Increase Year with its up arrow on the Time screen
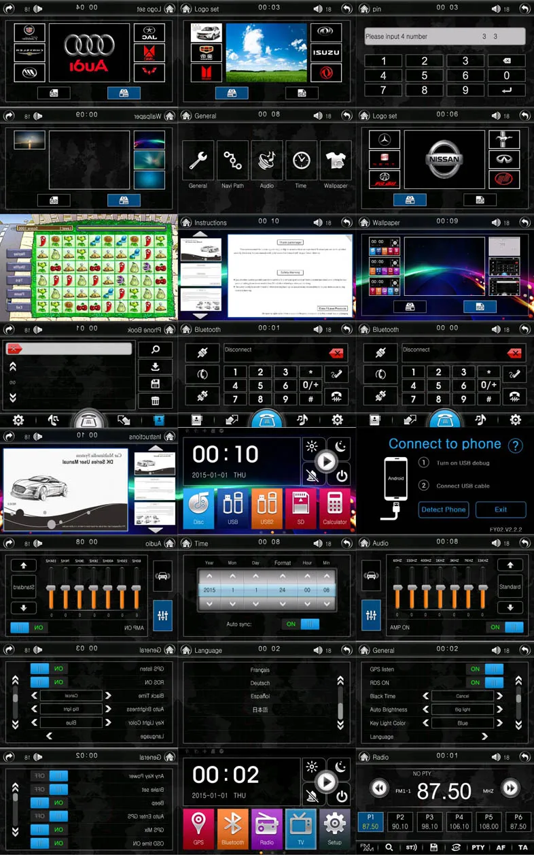534x855 pixels. pos(209,577)
